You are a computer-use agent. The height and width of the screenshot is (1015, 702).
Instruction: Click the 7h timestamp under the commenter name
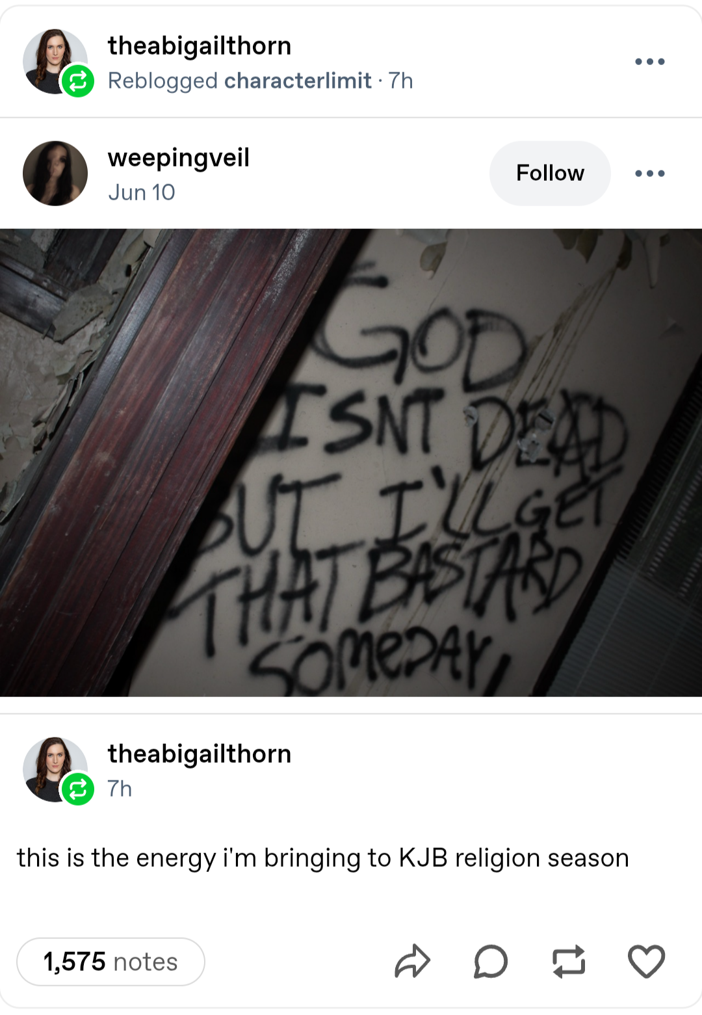120,789
